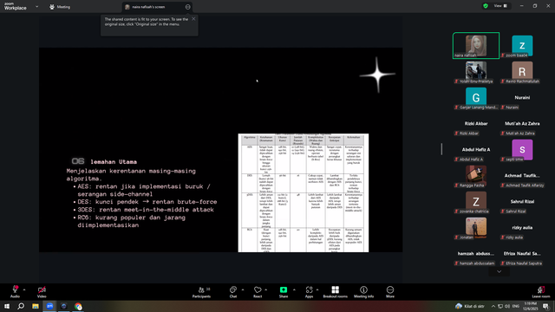This screenshot has height=312, width=555.
Task: Open the Apps panel
Action: pyautogui.click(x=309, y=291)
